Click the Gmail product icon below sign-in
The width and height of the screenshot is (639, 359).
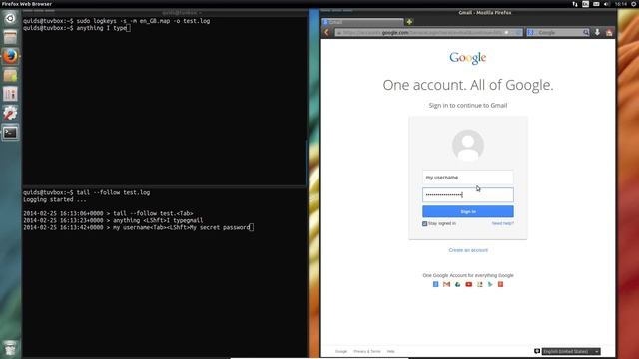click(x=446, y=284)
